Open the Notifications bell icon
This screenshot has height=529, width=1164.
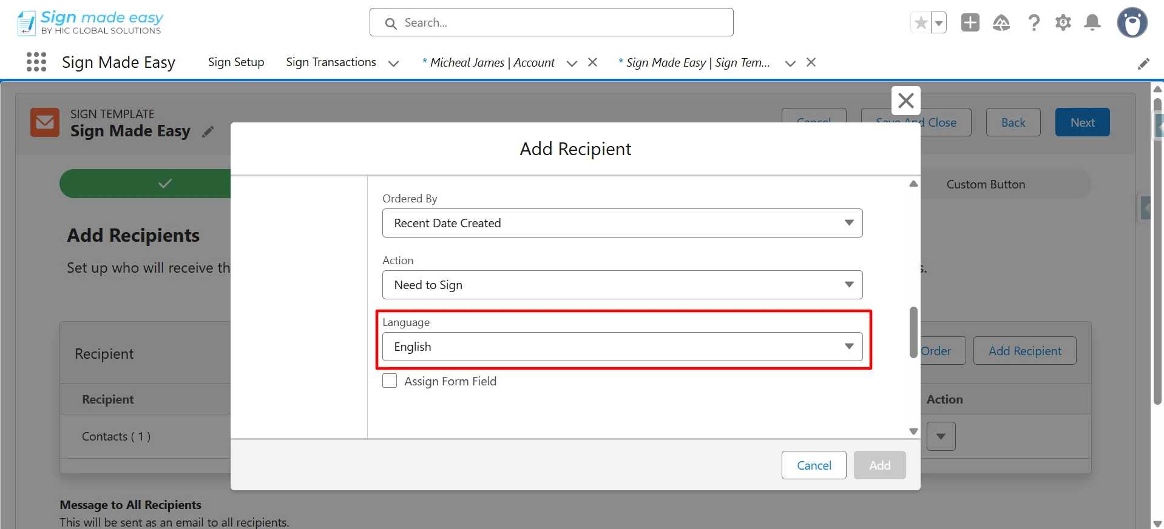pyautogui.click(x=1092, y=22)
